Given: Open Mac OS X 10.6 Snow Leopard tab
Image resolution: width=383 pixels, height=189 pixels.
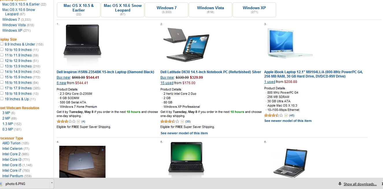Looking at the screenshot, I should click(123, 10).
